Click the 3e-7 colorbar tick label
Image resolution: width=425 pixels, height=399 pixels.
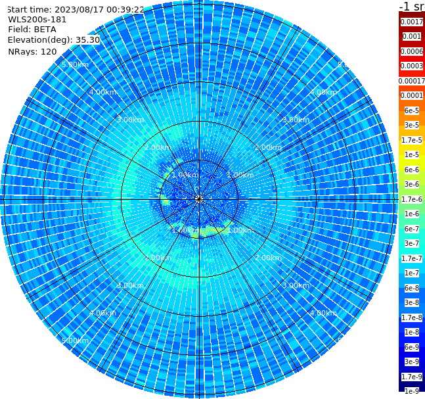coord(412,243)
